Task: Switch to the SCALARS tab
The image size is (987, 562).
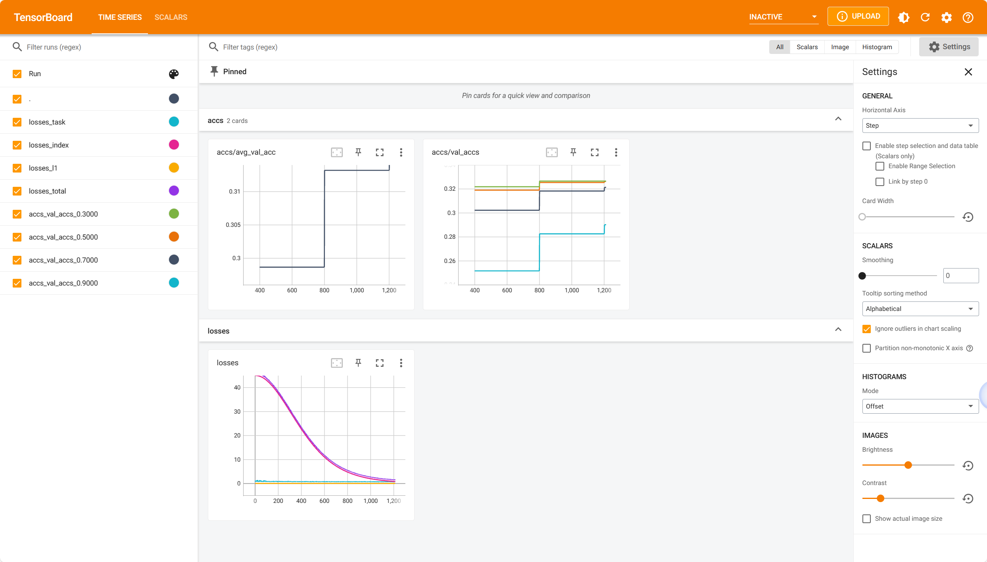Action: coord(171,17)
